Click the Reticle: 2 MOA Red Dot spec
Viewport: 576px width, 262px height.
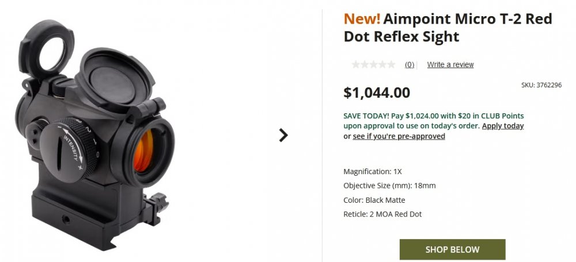(x=382, y=214)
